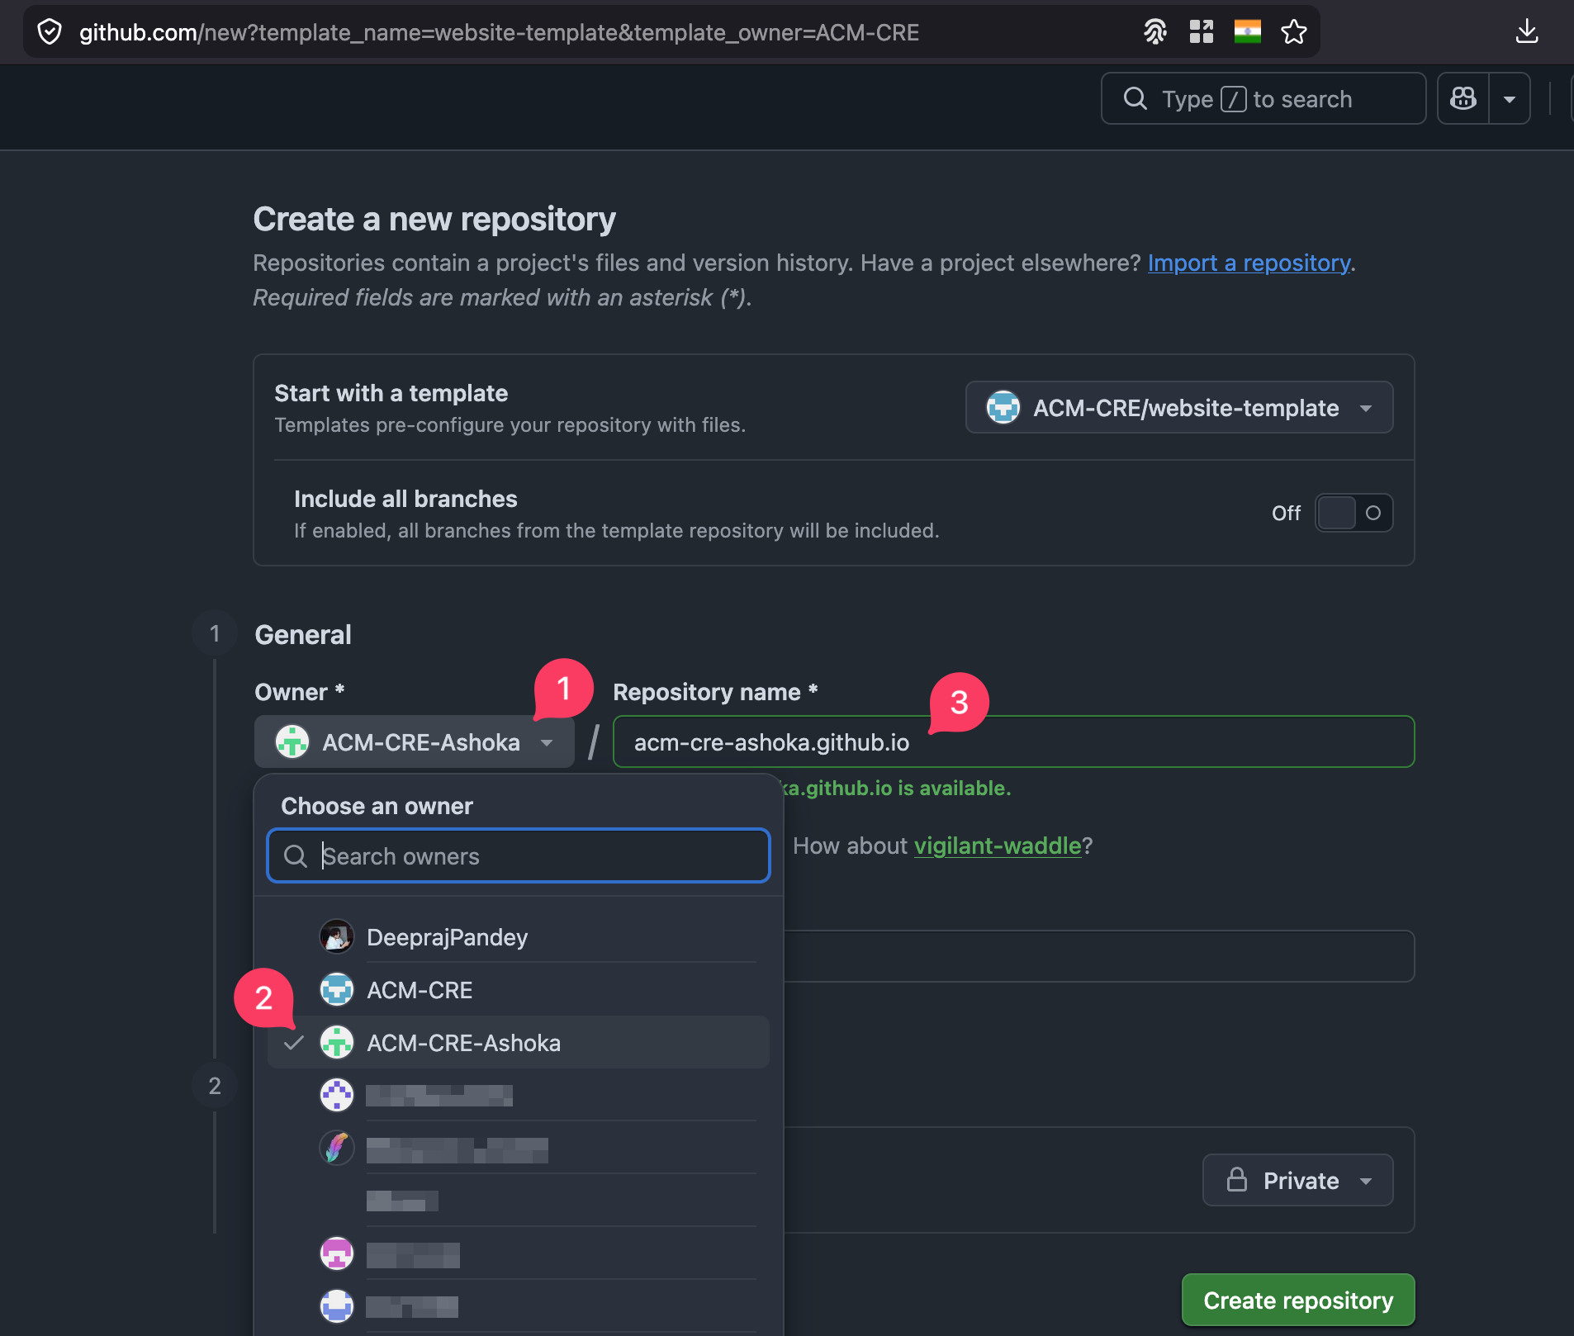Select owner with pink identicon avatar

point(519,1254)
